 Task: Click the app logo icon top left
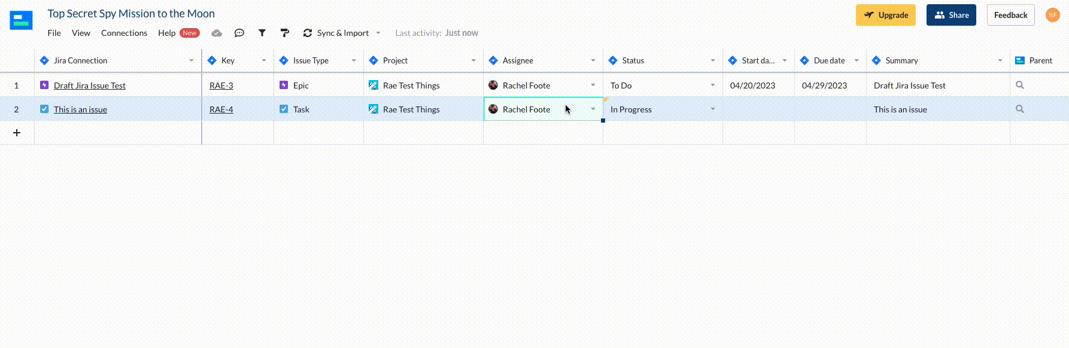[x=21, y=20]
